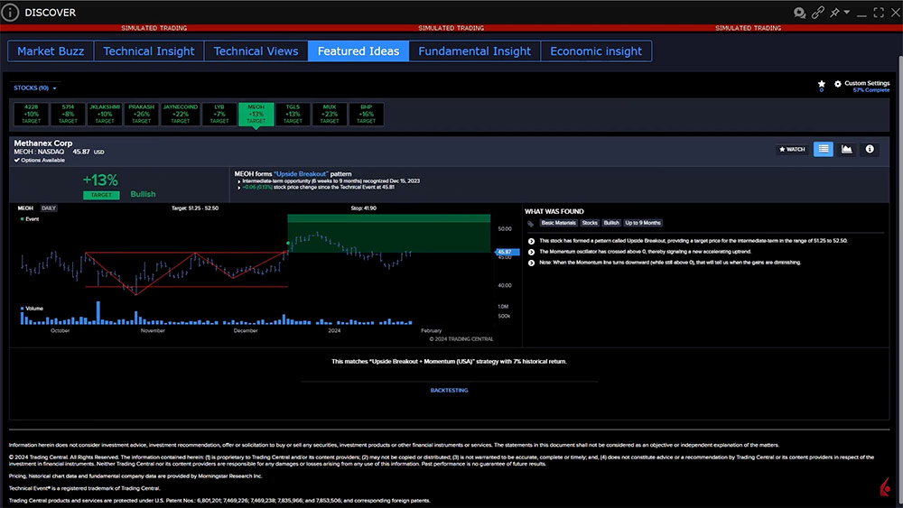This screenshot has height=508, width=903.
Task: Click the Options Available checkmark label
Action: click(x=39, y=161)
